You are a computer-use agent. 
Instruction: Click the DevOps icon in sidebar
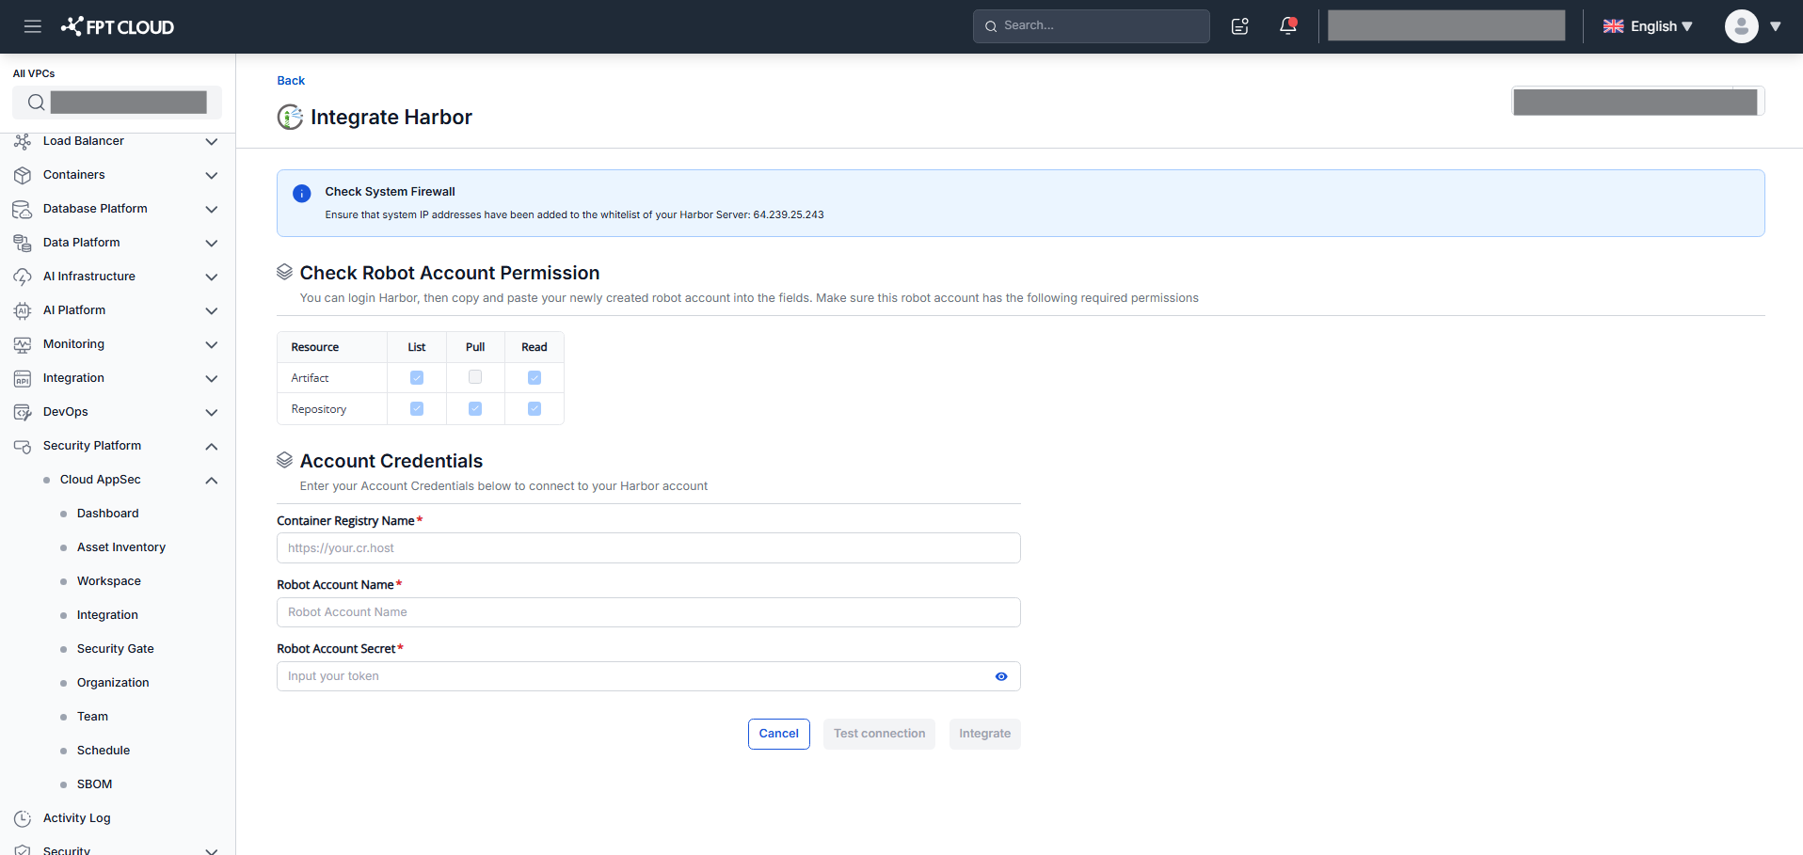[23, 412]
